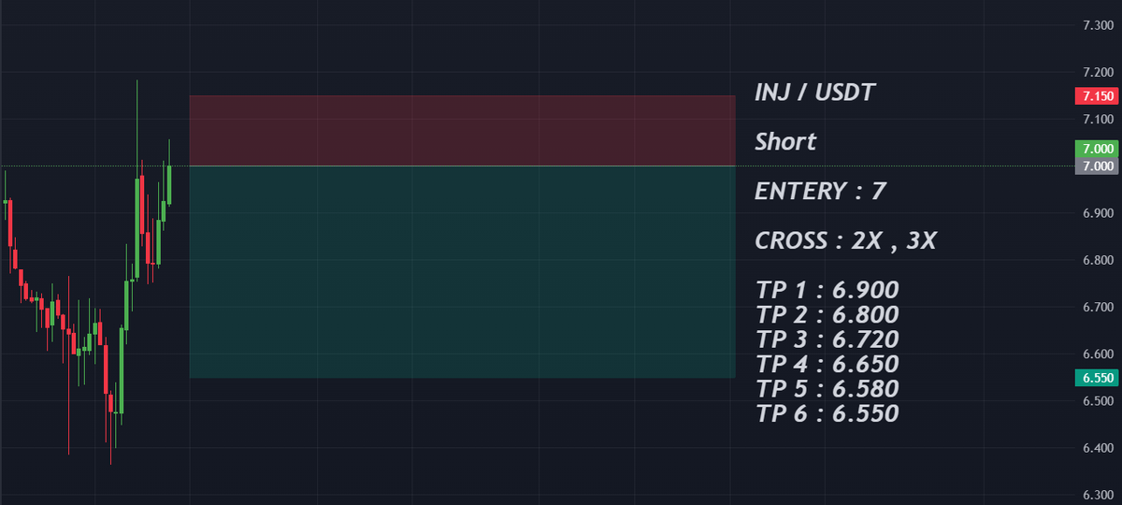Click the red 7.150 stop-loss price label
Image resolution: width=1122 pixels, height=505 pixels.
coord(1096,96)
